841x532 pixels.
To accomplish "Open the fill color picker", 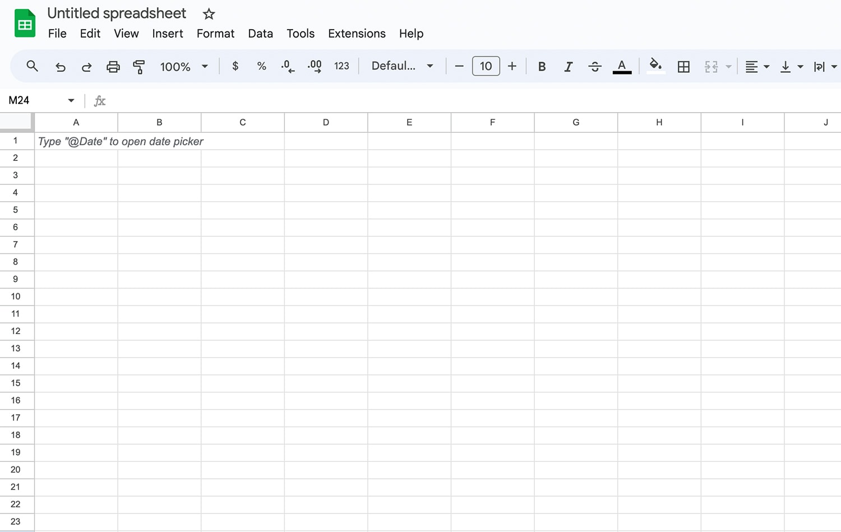I will (655, 66).
